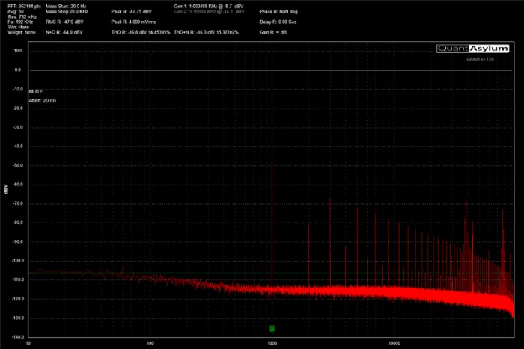
Task: Click the "FFT: 262144 pts" readout
Action: pos(24,6)
